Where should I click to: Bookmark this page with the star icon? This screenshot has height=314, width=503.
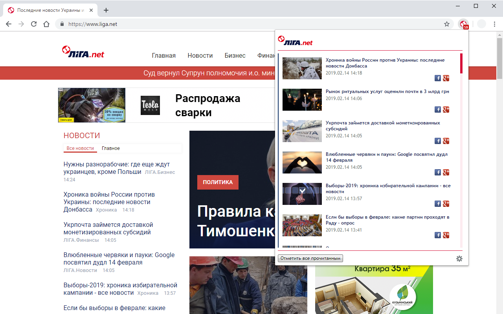point(447,24)
